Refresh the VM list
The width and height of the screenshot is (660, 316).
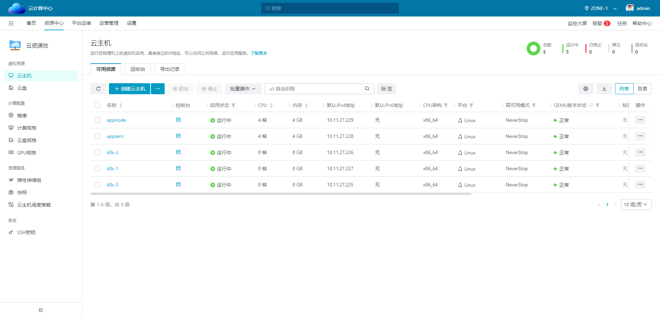(x=98, y=89)
